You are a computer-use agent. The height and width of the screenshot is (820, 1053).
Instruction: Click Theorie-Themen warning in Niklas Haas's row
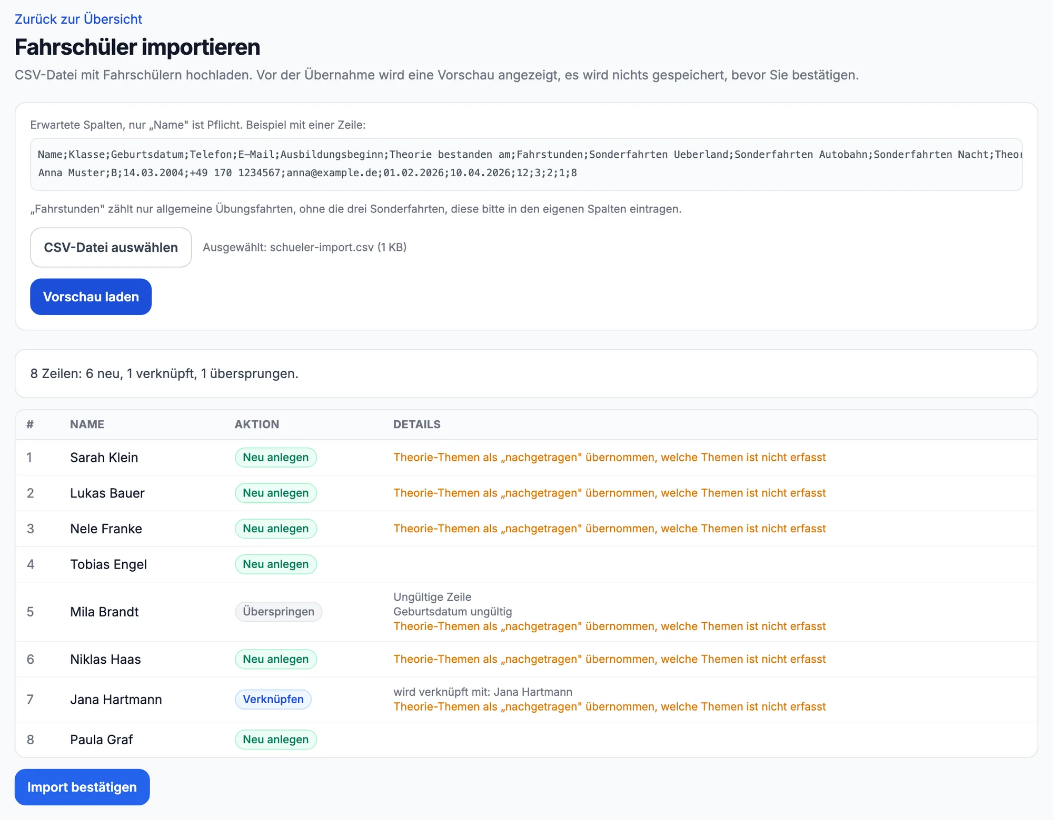point(610,659)
